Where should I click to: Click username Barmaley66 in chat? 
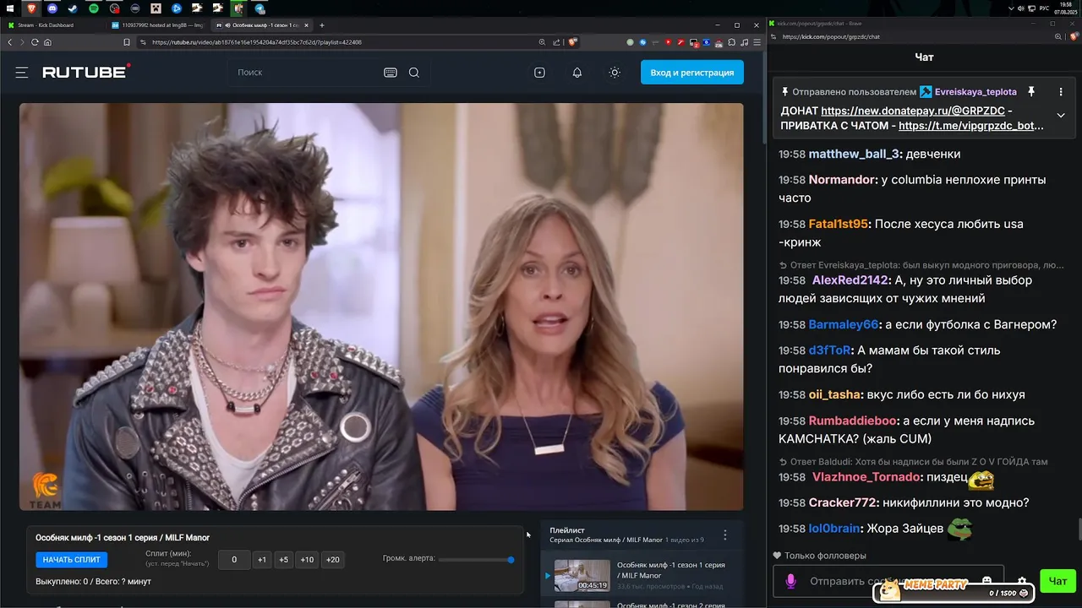[844, 324]
